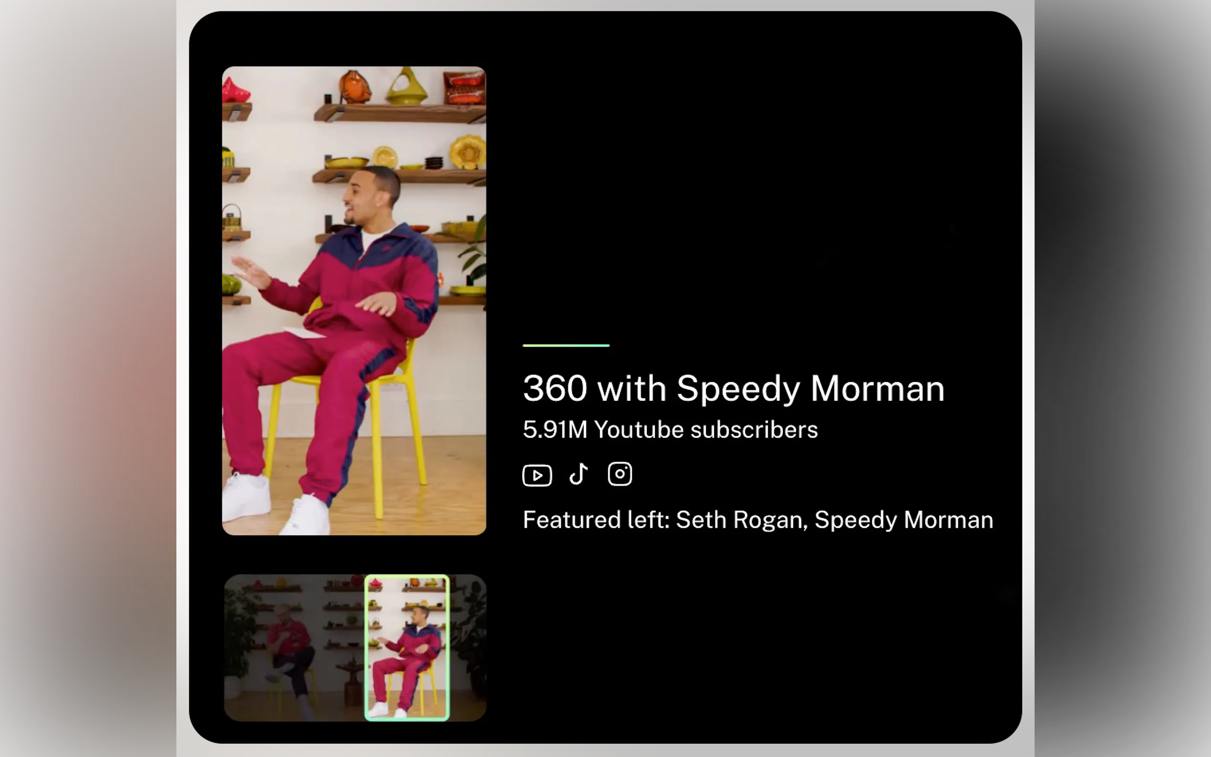1211x757 pixels.
Task: Open the YouTube channel icon
Action: coord(537,475)
